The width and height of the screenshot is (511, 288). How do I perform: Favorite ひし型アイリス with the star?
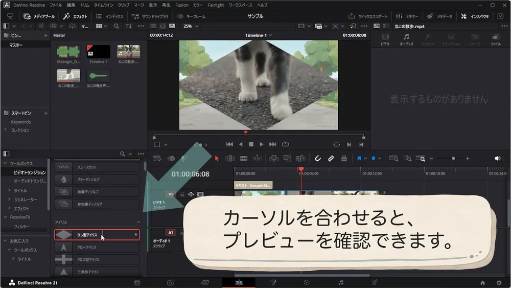click(x=135, y=234)
